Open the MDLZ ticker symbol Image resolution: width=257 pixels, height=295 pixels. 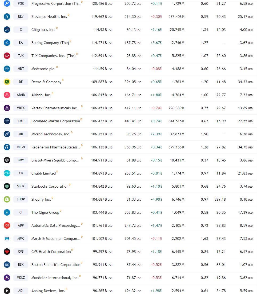(x=21, y=278)
